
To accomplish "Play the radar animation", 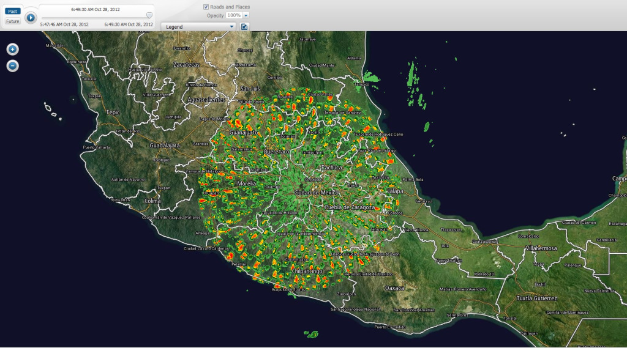I will coord(31,18).
